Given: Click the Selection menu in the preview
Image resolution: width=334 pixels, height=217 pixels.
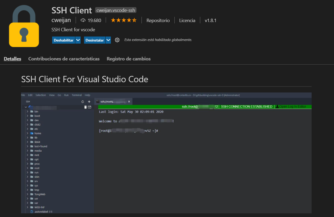Looking at the screenshot, I should [41, 95].
